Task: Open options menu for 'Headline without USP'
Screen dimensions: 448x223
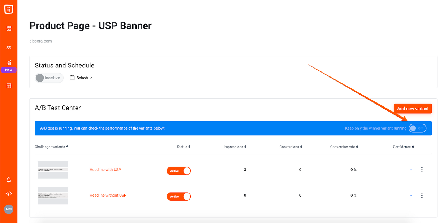Action: [422, 195]
